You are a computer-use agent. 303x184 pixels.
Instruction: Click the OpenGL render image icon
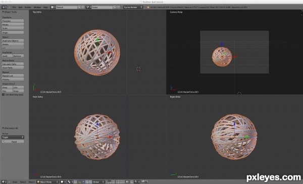pyautogui.click(x=143, y=182)
